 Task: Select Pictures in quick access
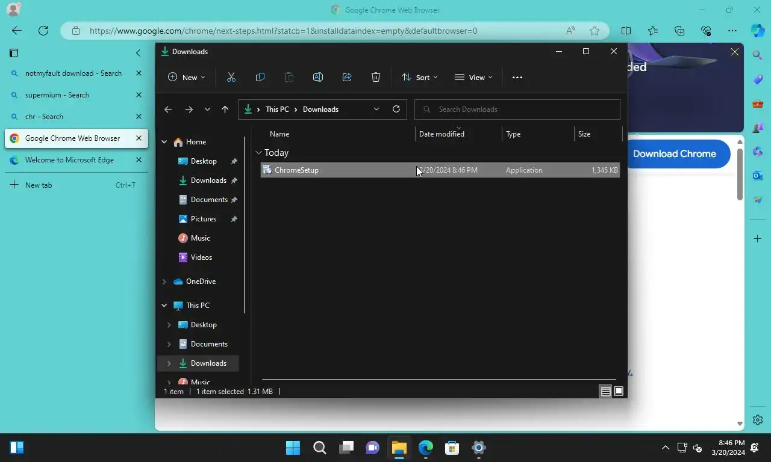pyautogui.click(x=203, y=219)
